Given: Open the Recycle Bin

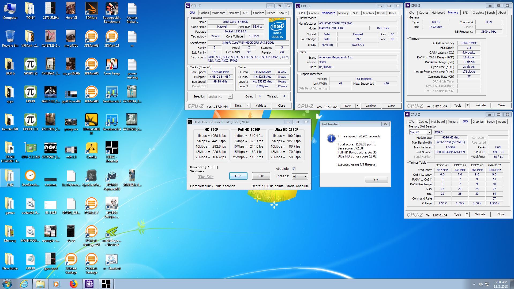Looking at the screenshot, I should 10,39.
